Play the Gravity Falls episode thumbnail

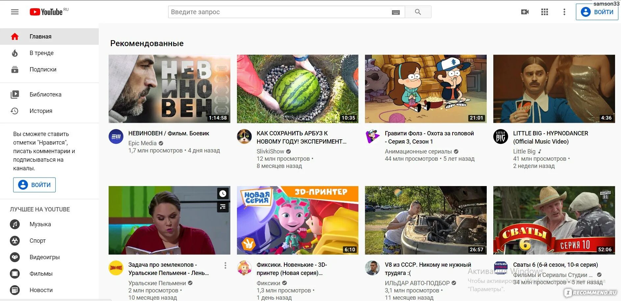(x=426, y=89)
